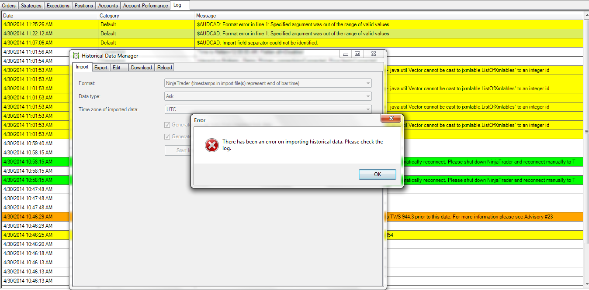This screenshot has width=589, height=290.
Task: Sort log by the Message column header
Action: coord(389,16)
